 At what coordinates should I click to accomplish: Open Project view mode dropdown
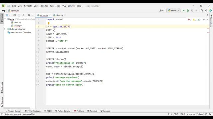8,15
